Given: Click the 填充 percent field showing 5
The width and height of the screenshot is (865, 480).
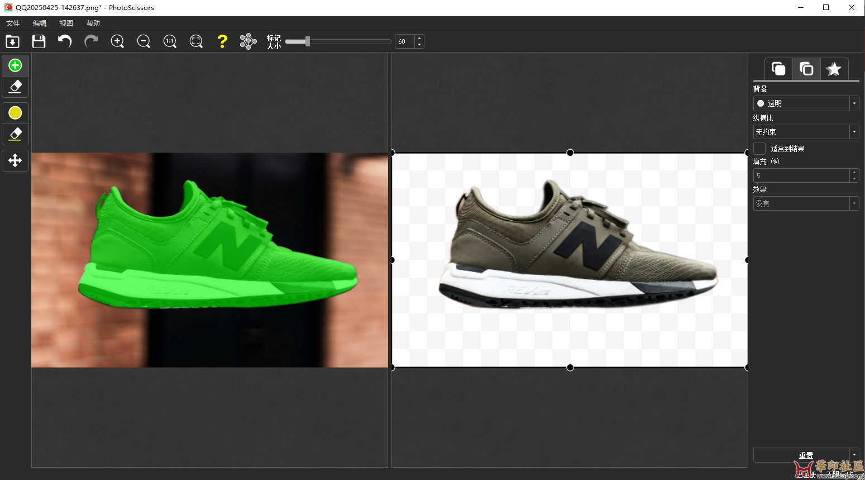Looking at the screenshot, I should (801, 175).
